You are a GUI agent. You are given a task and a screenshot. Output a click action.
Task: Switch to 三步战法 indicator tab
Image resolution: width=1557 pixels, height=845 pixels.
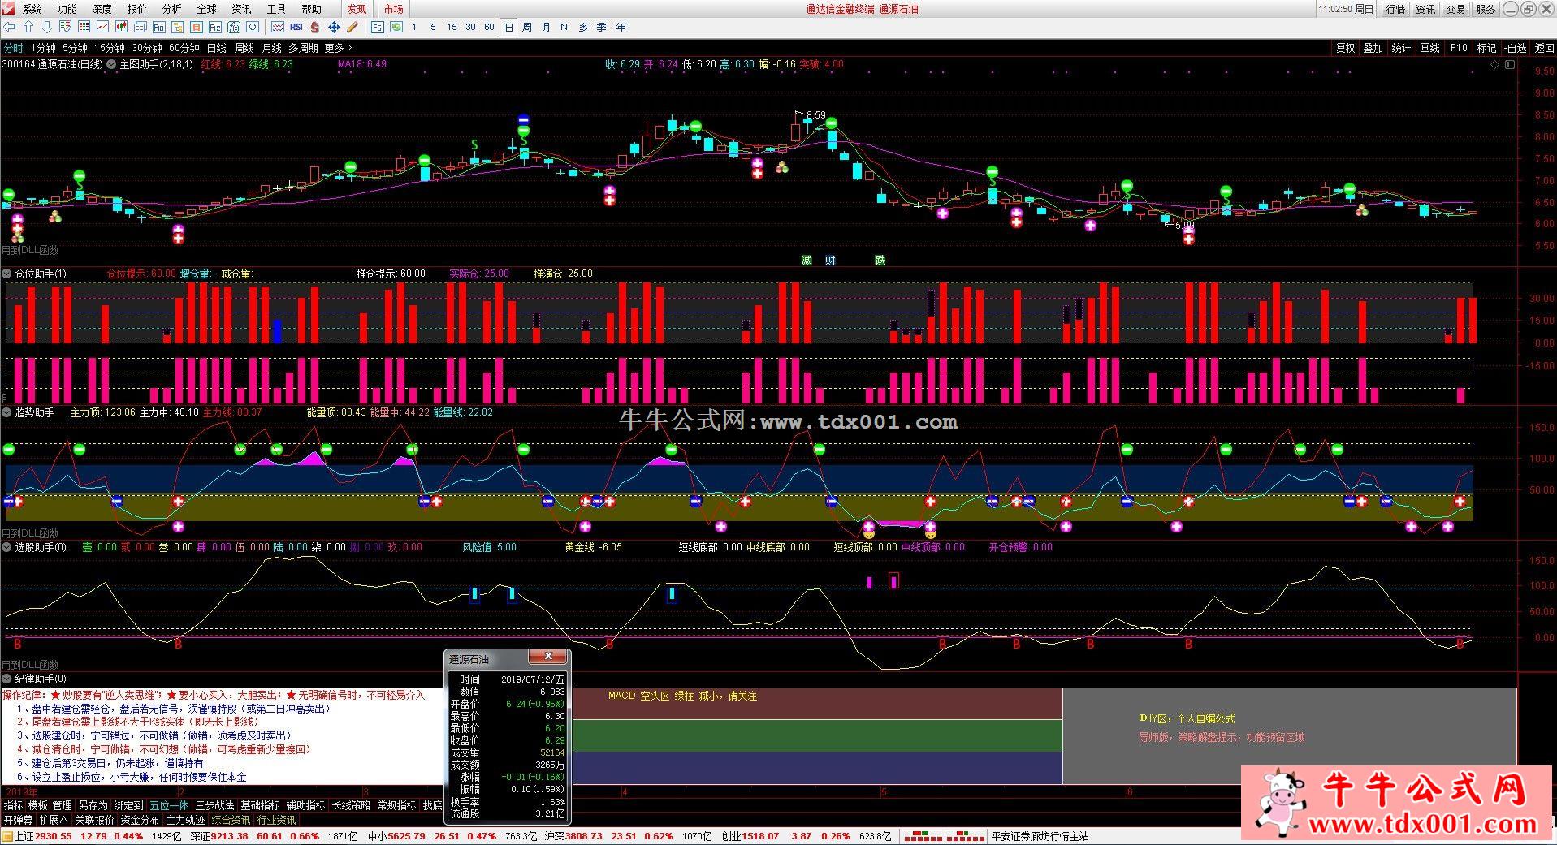[214, 805]
